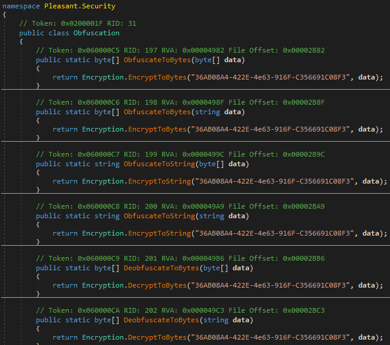Click the Pleasant.Security namespace name

[80, 6]
